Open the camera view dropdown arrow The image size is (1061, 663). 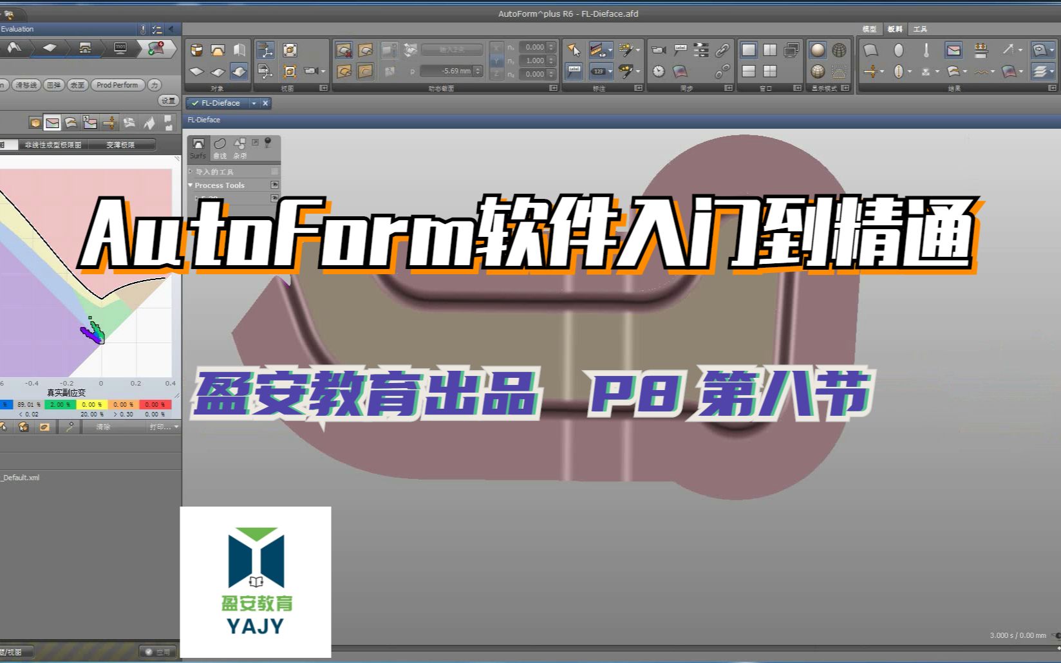[x=323, y=71]
